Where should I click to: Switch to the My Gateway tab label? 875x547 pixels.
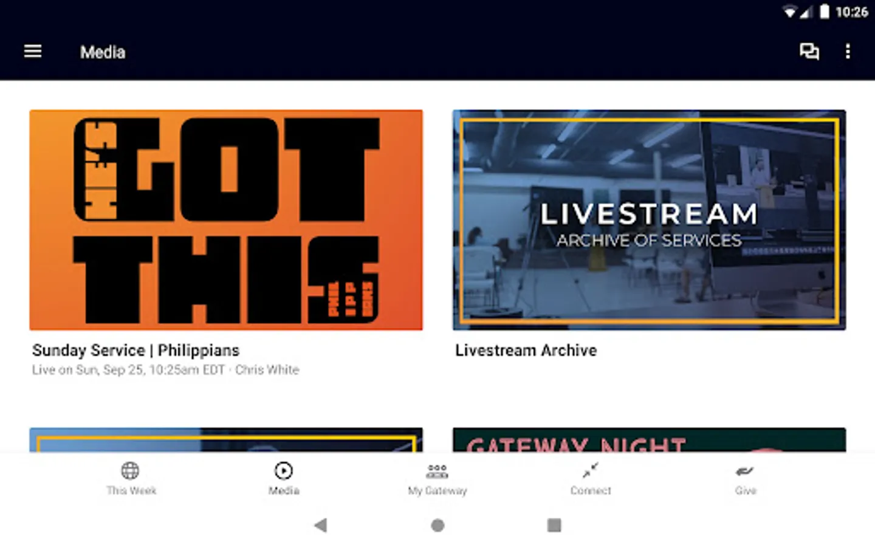click(437, 490)
